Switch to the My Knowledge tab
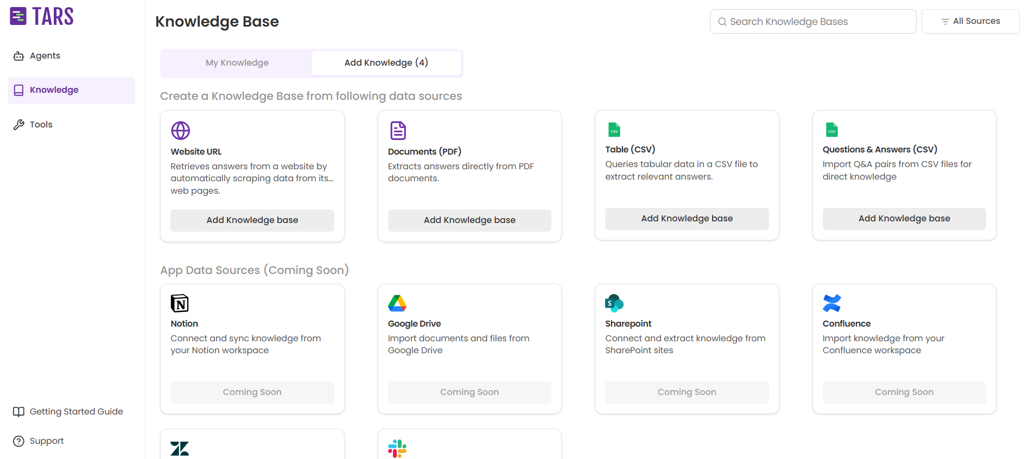 (x=237, y=63)
